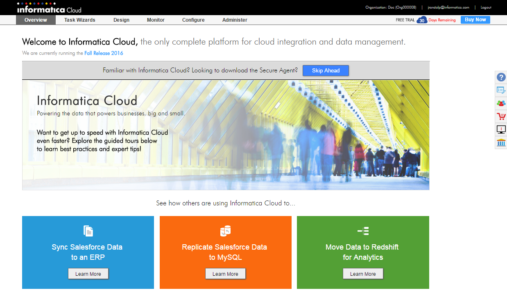This screenshot has height=304, width=507.
Task: Open the Community people icon
Action: (x=501, y=103)
